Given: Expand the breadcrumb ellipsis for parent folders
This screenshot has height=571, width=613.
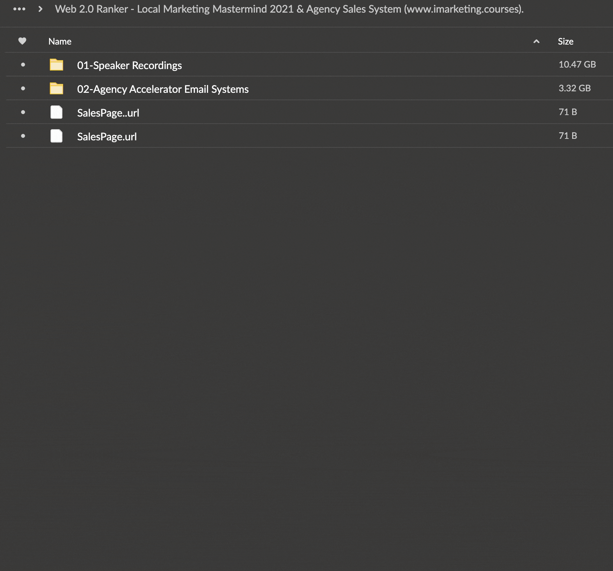Looking at the screenshot, I should [x=19, y=9].
